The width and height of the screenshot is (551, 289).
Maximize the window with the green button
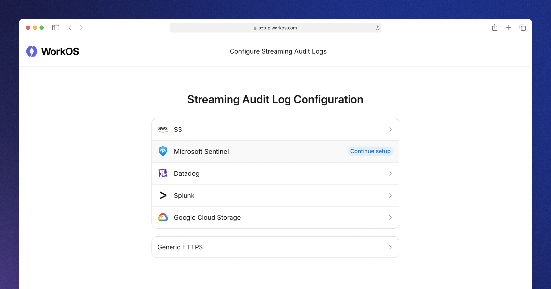[x=42, y=28]
